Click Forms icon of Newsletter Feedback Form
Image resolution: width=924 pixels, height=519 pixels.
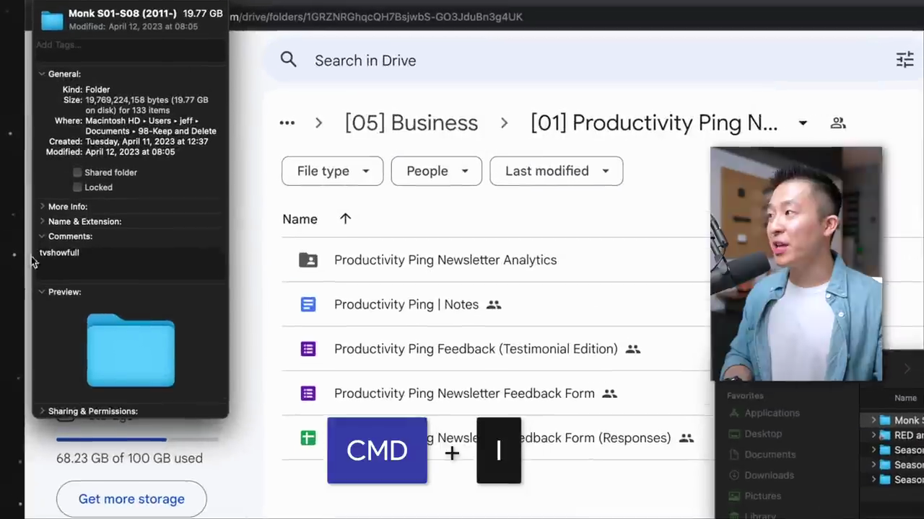coord(308,394)
